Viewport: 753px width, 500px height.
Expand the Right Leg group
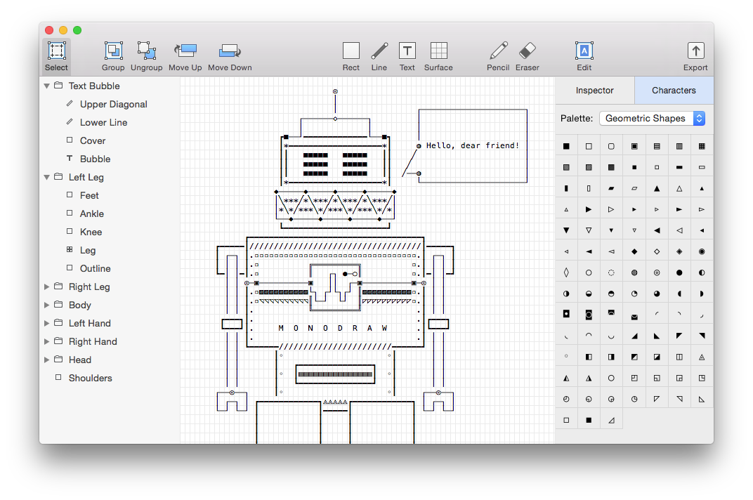47,287
